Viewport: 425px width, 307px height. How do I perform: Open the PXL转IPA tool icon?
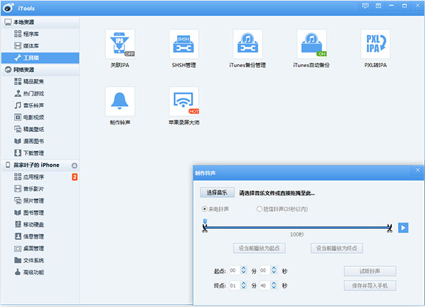click(375, 44)
